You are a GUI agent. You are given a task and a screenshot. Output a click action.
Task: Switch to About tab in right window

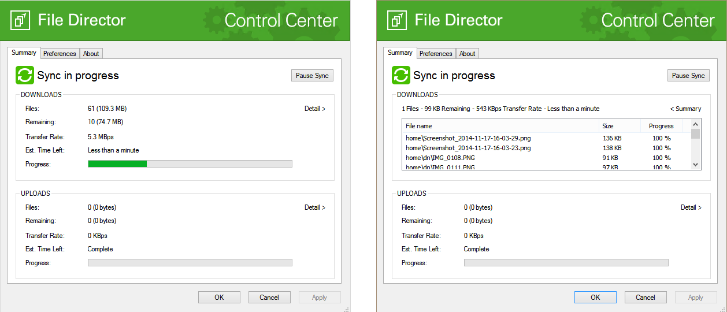(x=467, y=54)
